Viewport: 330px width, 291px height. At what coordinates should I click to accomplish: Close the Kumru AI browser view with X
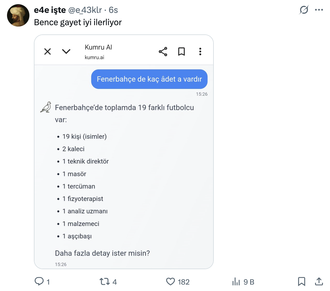click(x=48, y=51)
